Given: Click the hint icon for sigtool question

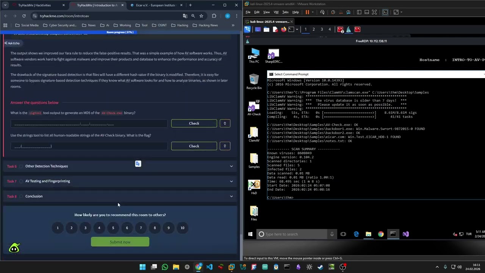Looking at the screenshot, I should 225,123.
